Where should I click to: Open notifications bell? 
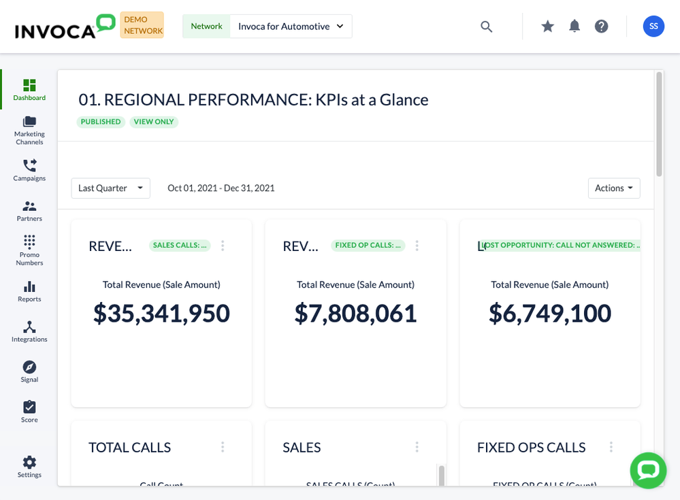574,27
